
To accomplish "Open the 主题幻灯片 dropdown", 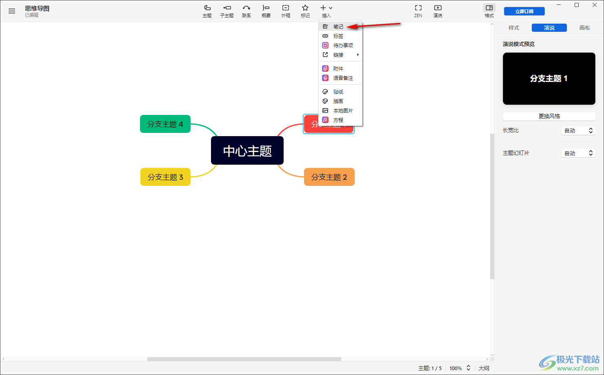I will 578,153.
